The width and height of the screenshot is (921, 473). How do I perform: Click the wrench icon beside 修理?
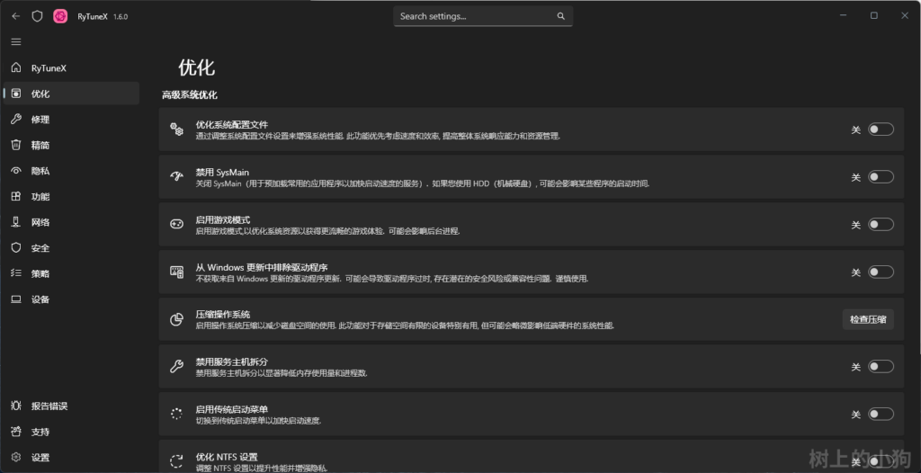[x=16, y=120]
